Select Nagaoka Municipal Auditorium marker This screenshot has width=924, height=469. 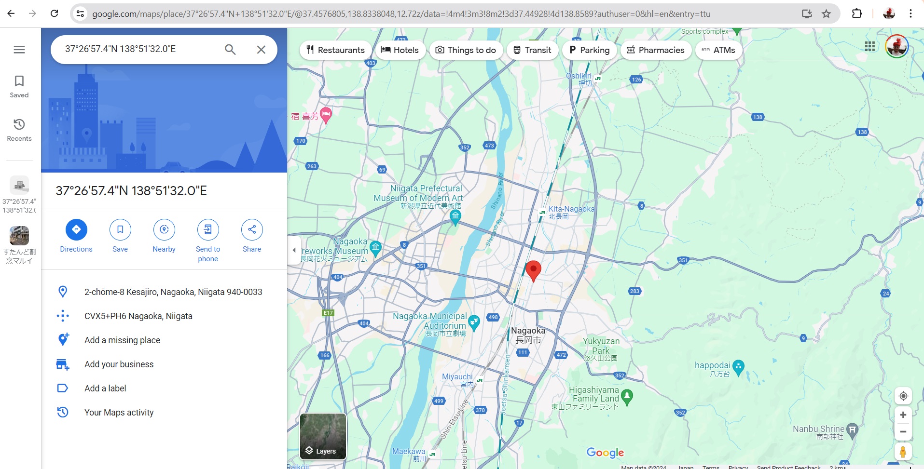tap(474, 322)
